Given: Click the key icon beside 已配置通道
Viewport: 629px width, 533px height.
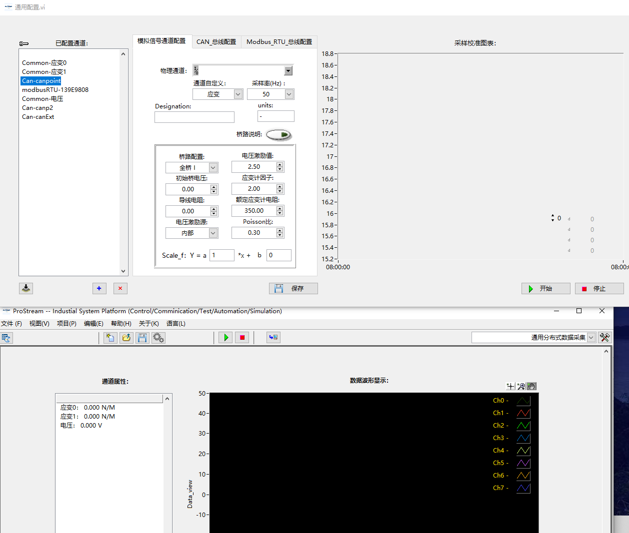Looking at the screenshot, I should (24, 43).
